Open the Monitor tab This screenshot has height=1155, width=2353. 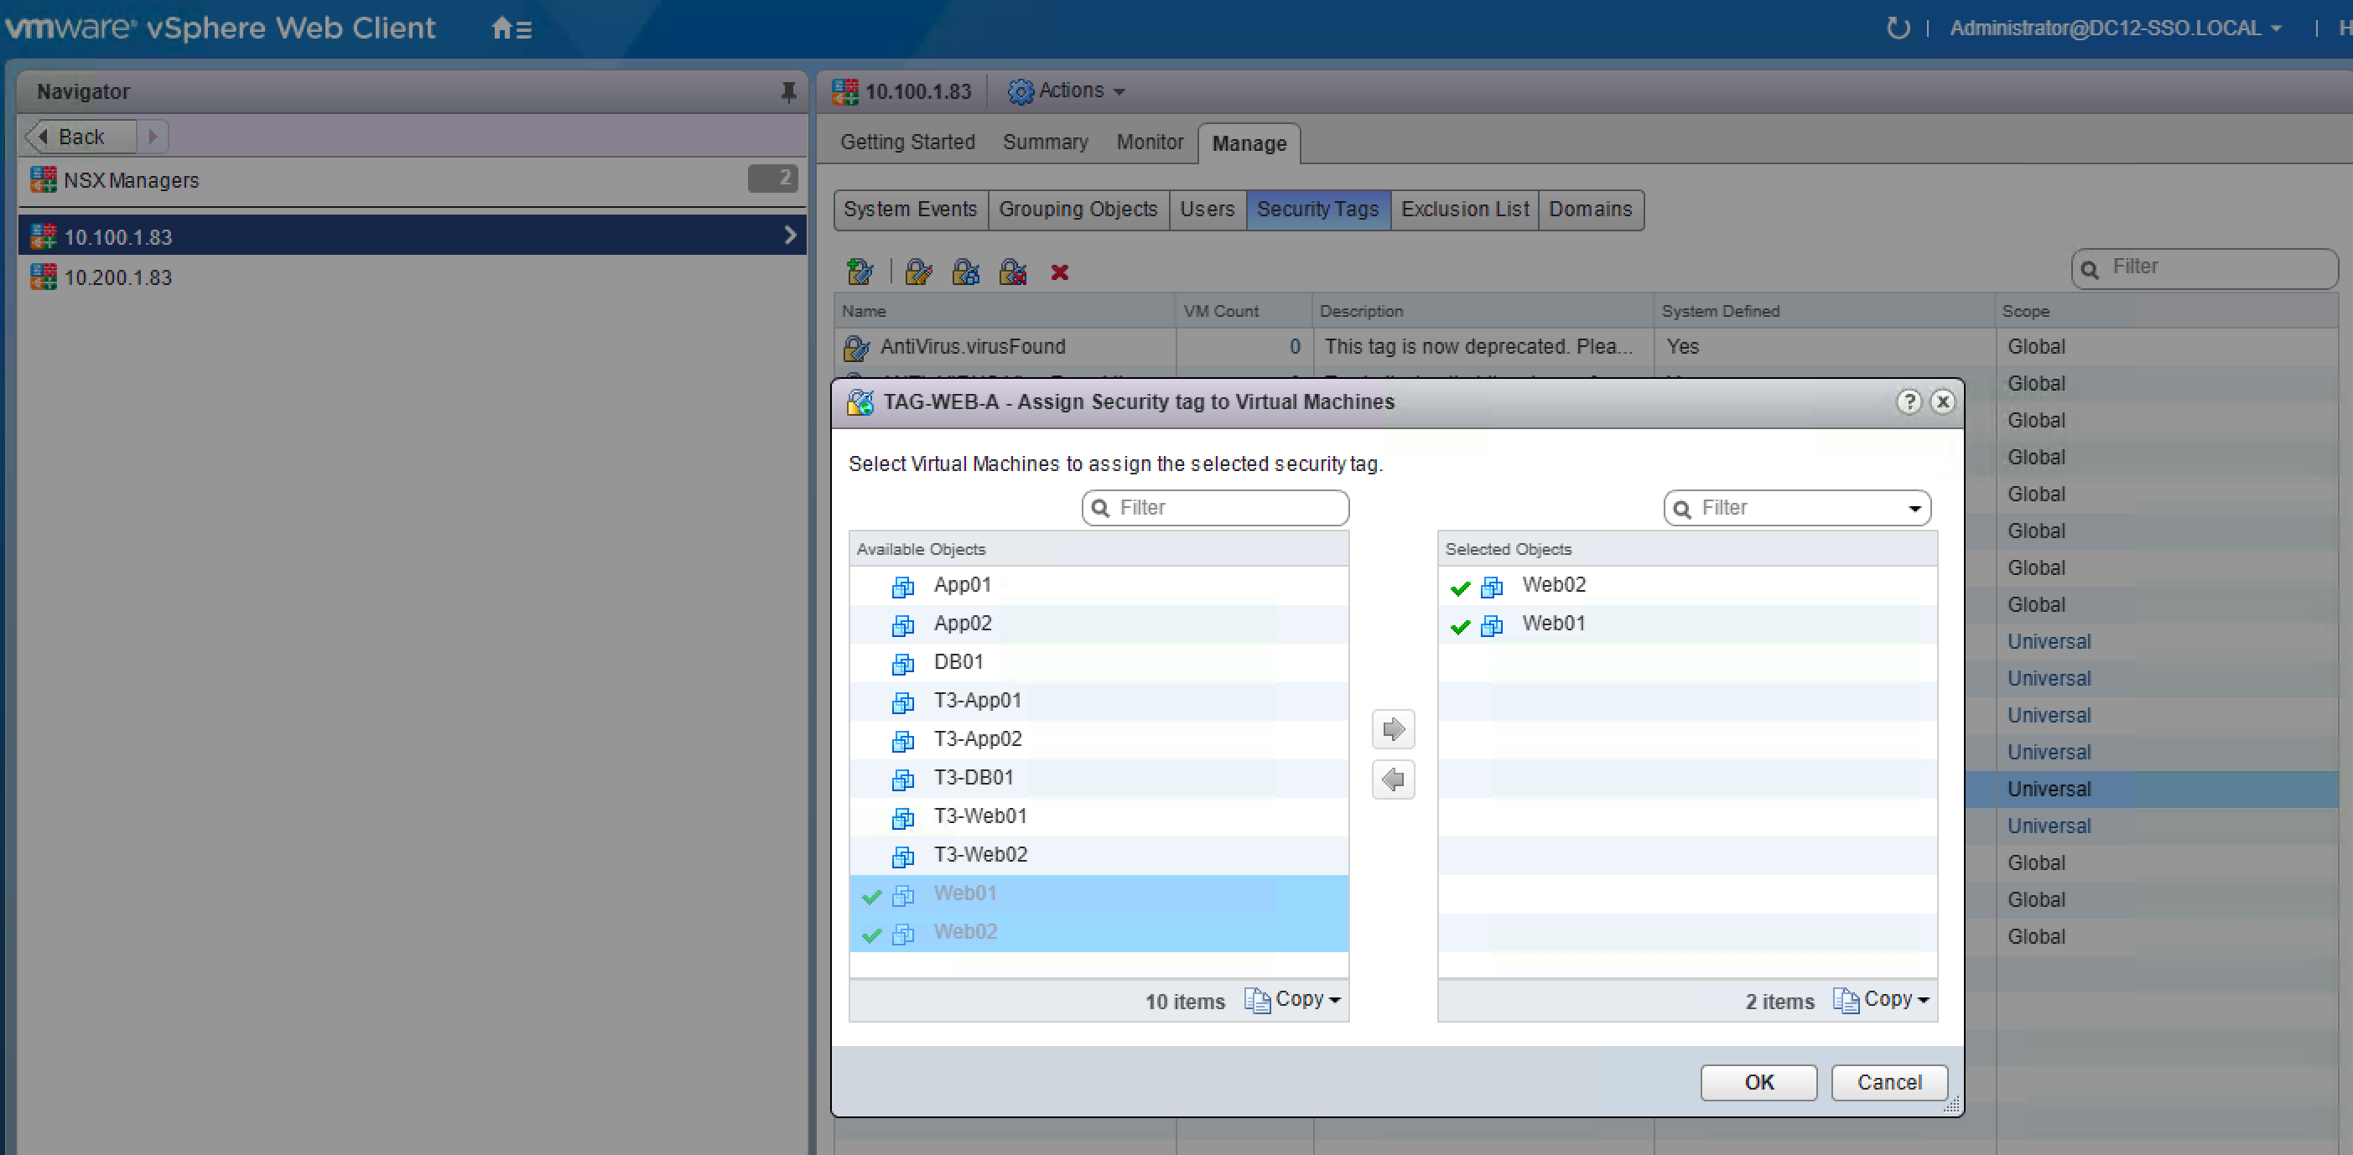coord(1149,142)
